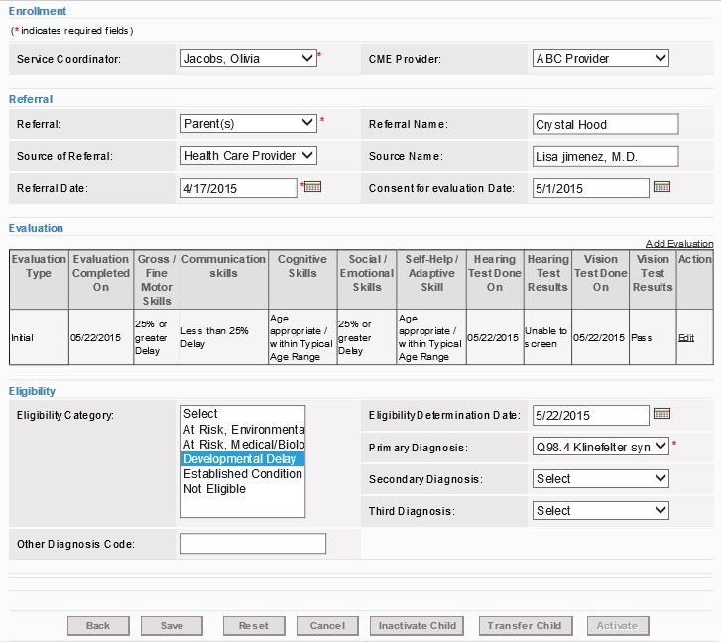
Task: Select Developmental Delay eligibility category
Action: pos(243,458)
